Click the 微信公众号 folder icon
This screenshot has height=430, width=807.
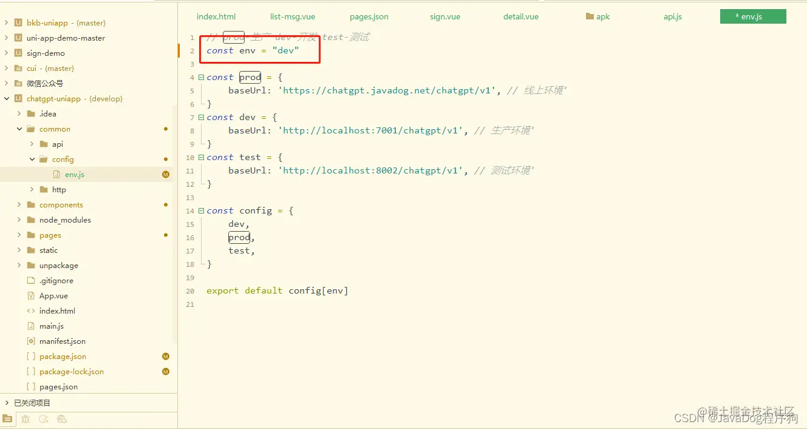pyautogui.click(x=18, y=83)
